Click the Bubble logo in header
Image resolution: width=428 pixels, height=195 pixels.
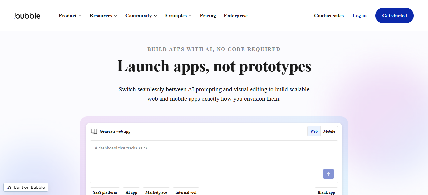pyautogui.click(x=27, y=16)
